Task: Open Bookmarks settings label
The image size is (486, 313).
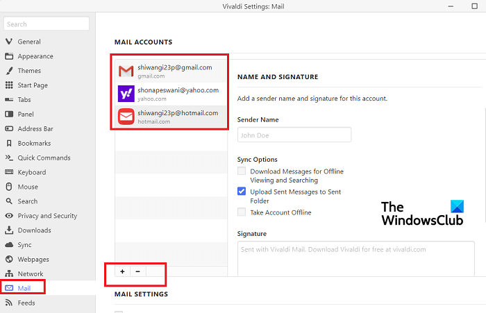Action: pos(34,143)
